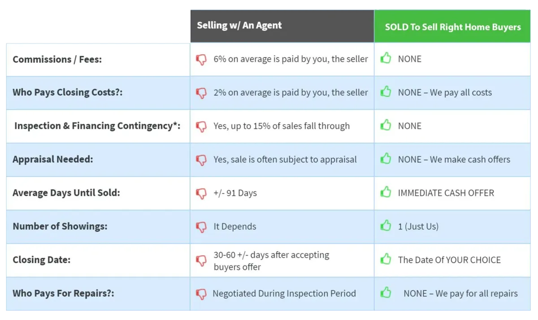
Task: Click thumbs-up icon in Inspection & Financing Contingency row
Action: tap(386, 125)
